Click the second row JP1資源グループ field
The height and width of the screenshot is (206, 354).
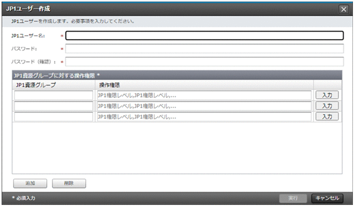click(x=54, y=106)
